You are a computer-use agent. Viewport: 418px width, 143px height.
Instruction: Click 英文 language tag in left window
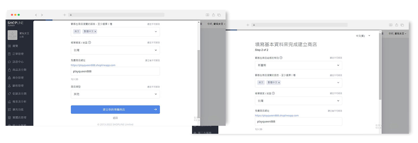click(x=77, y=32)
